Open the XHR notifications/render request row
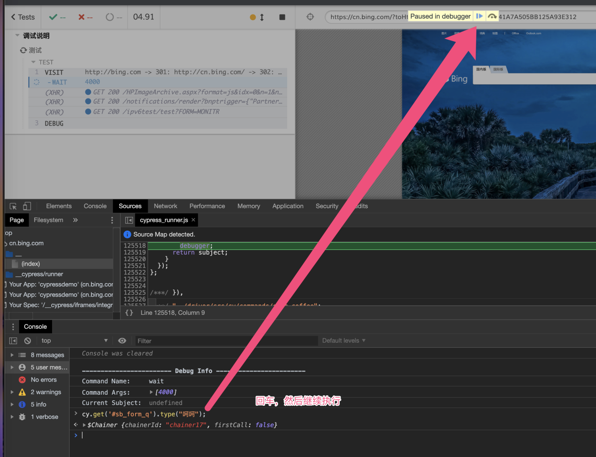This screenshot has height=457, width=596. (158, 102)
